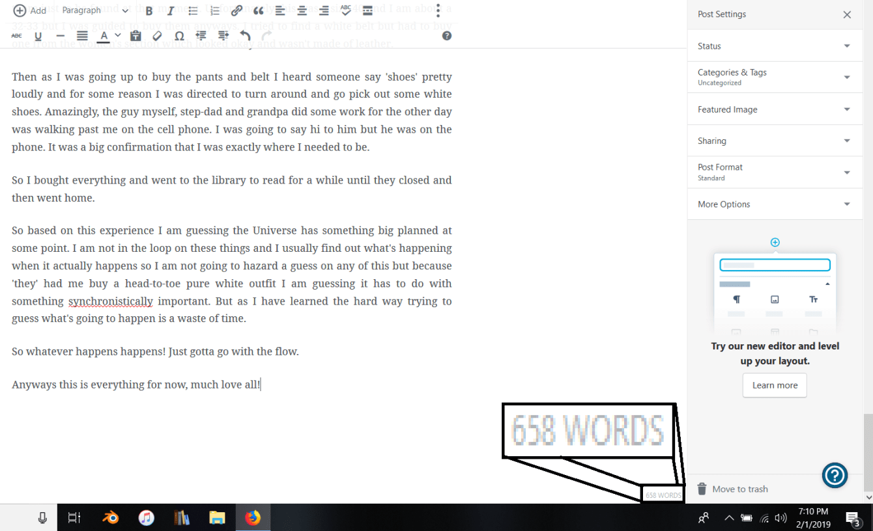
Task: Toggle italic formatting
Action: pyautogui.click(x=171, y=11)
